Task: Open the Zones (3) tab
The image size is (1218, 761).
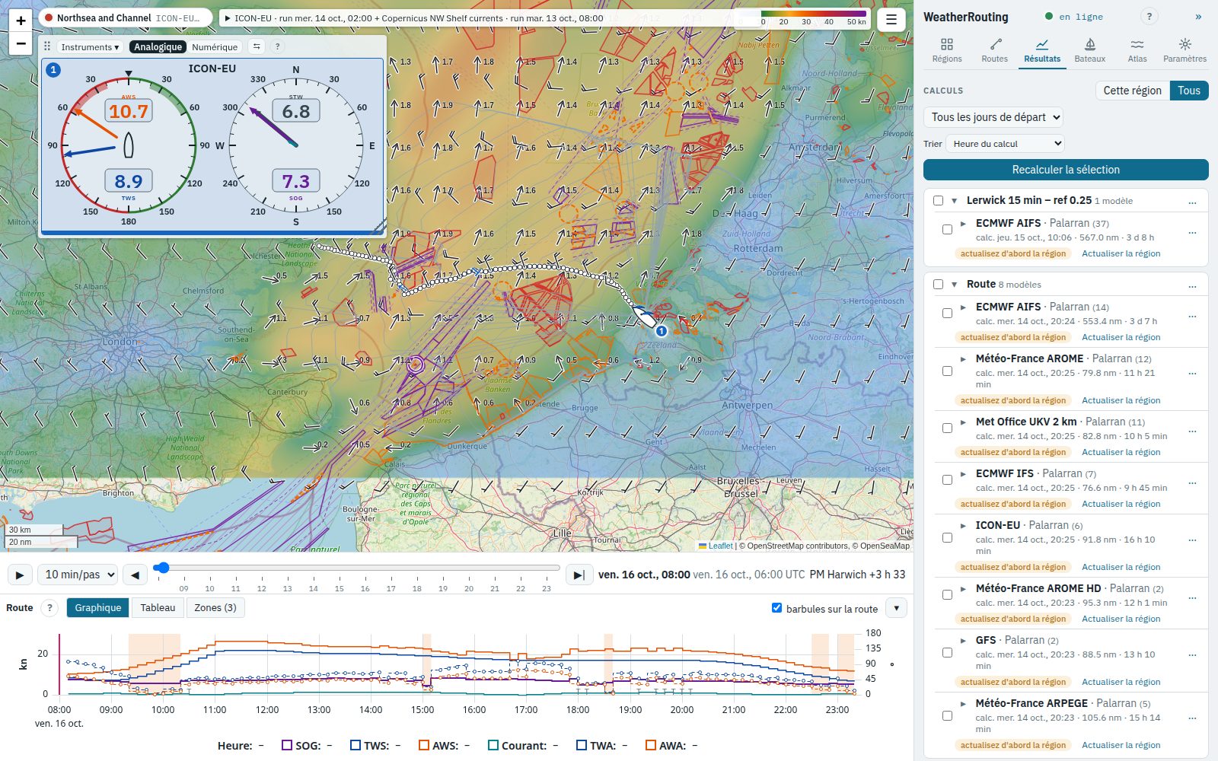Action: (x=215, y=607)
